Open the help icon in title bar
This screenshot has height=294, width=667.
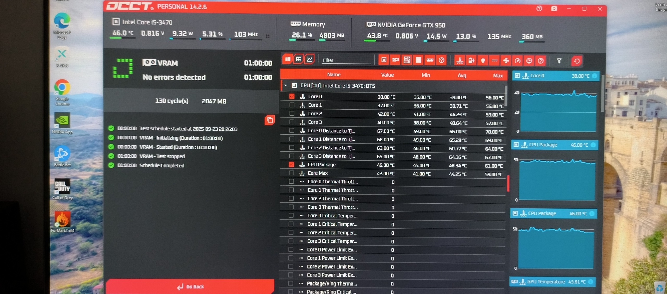539,9
